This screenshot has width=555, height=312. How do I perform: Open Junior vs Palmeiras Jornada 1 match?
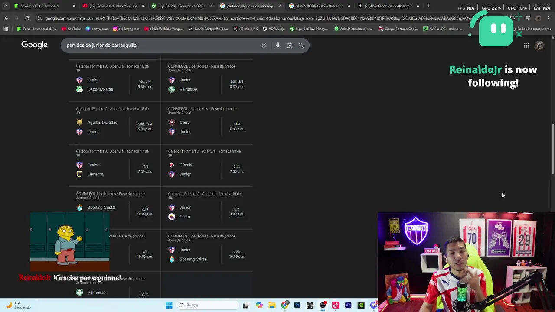(x=207, y=81)
